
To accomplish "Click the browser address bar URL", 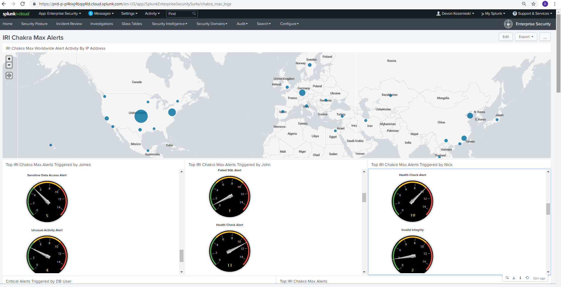I will click(x=135, y=4).
